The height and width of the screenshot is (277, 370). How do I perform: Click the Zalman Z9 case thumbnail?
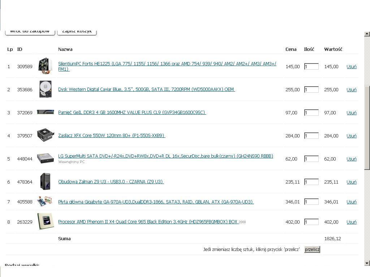pos(45,181)
